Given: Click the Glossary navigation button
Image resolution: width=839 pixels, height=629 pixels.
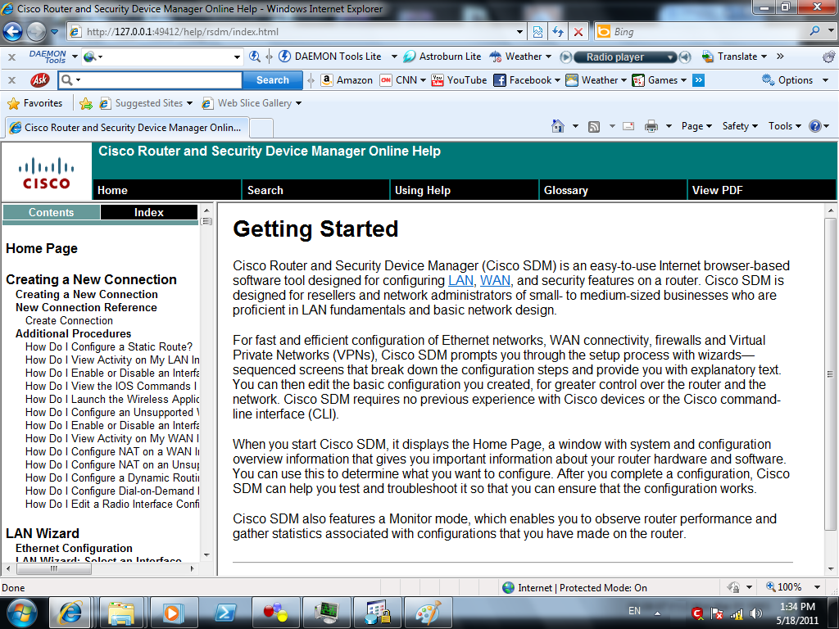Looking at the screenshot, I should (x=613, y=190).
